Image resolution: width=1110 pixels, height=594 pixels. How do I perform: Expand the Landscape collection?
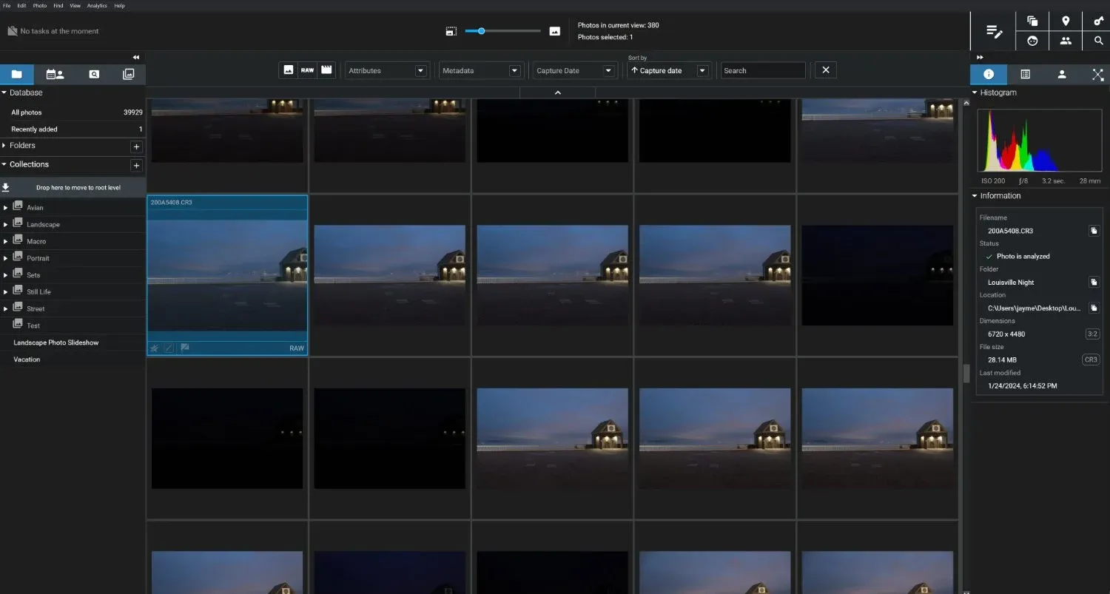point(6,225)
